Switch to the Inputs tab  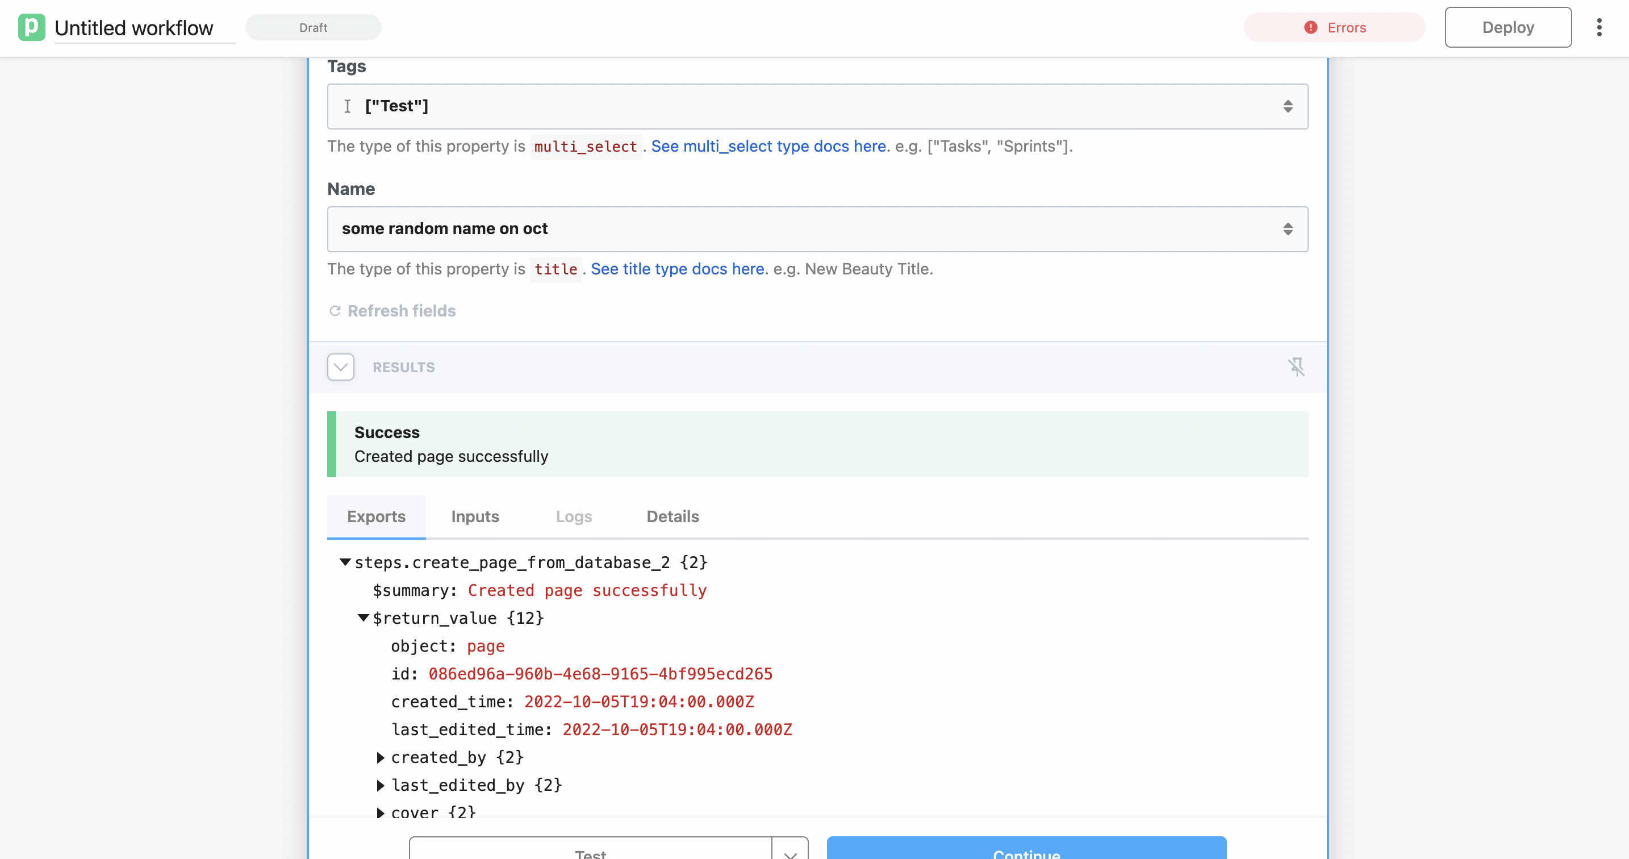point(475,517)
